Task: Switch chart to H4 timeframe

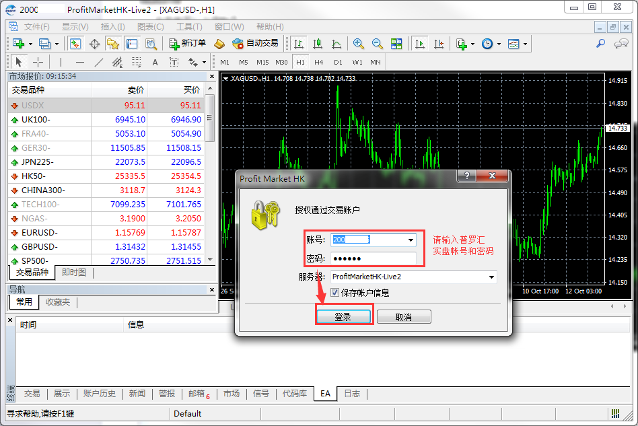Action: (x=319, y=63)
